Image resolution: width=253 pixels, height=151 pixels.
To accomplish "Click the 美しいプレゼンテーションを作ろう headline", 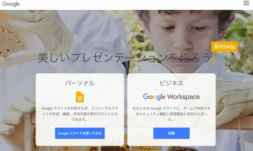I will click(124, 58).
